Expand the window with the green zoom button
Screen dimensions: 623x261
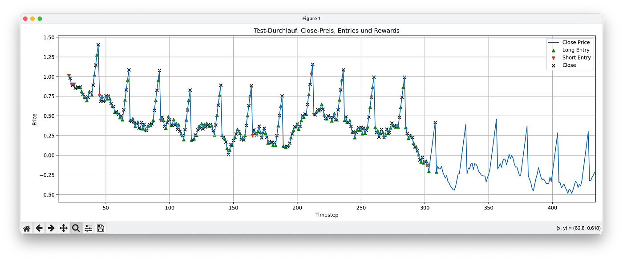tap(40, 19)
